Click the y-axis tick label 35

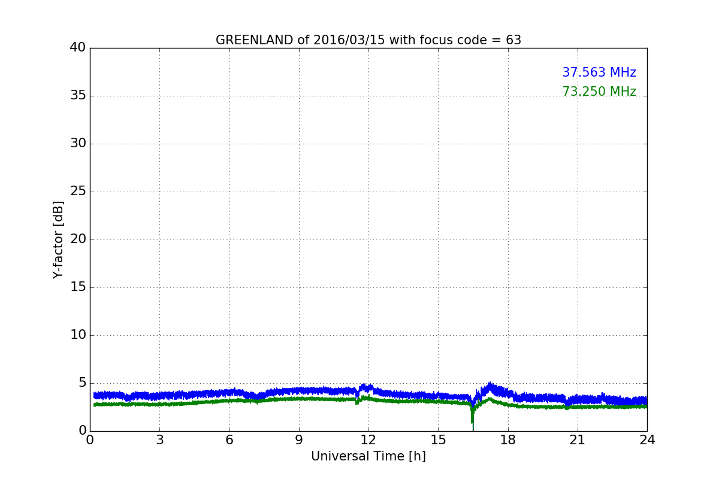coord(78,96)
